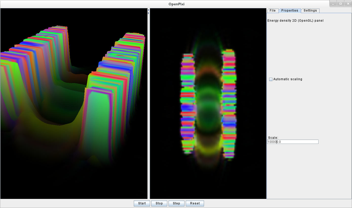Viewport: 352px width, 208px height.
Task: Click the Scale label text
Action: click(x=273, y=138)
